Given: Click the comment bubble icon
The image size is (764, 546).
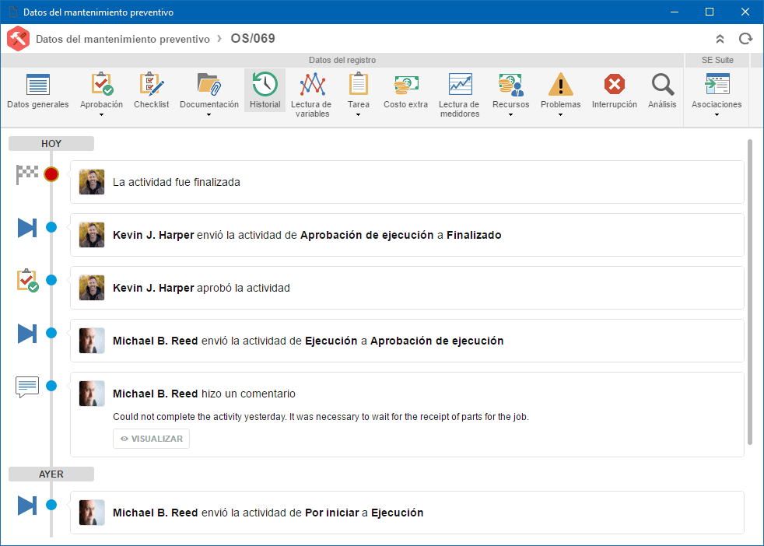Looking at the screenshot, I should tap(27, 387).
